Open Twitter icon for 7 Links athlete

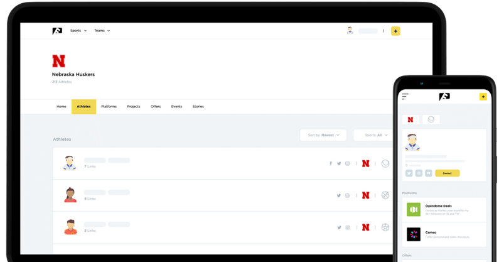(x=339, y=163)
